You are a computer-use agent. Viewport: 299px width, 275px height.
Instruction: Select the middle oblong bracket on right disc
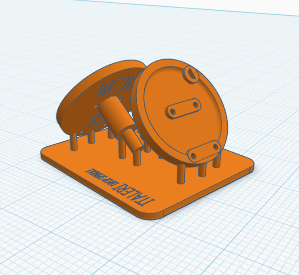pos(183,109)
